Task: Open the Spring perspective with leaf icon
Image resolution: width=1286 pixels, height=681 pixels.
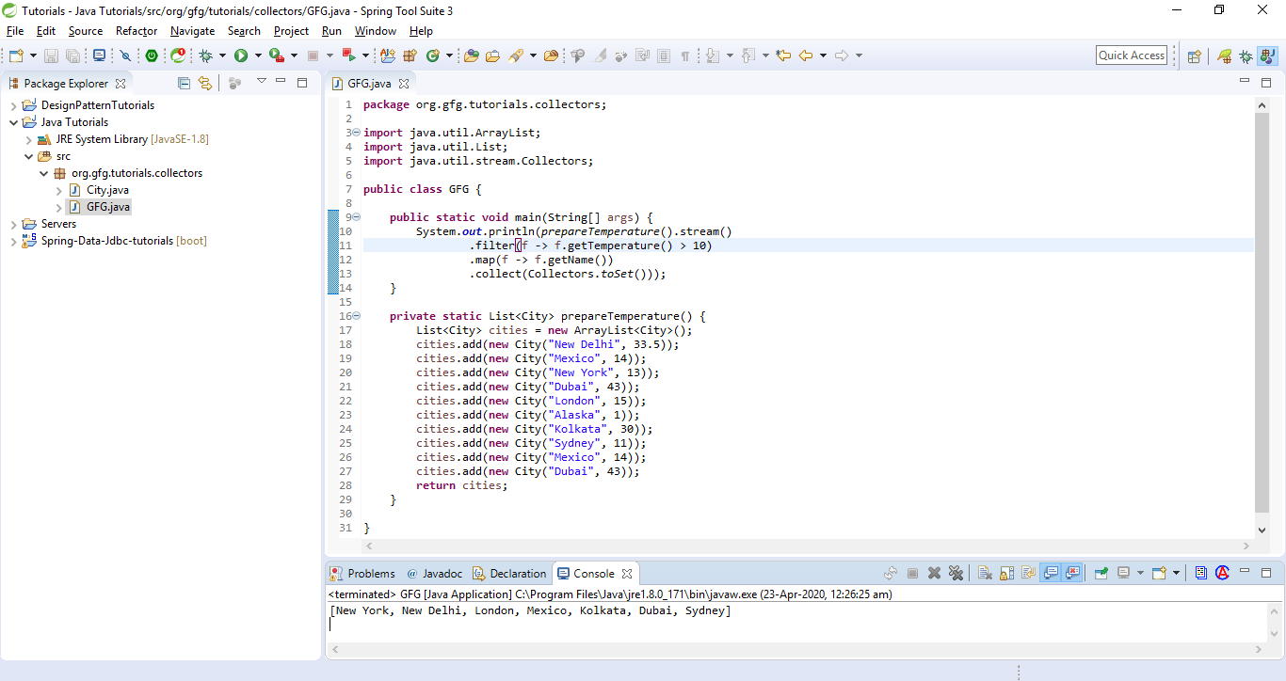Action: (x=1224, y=56)
